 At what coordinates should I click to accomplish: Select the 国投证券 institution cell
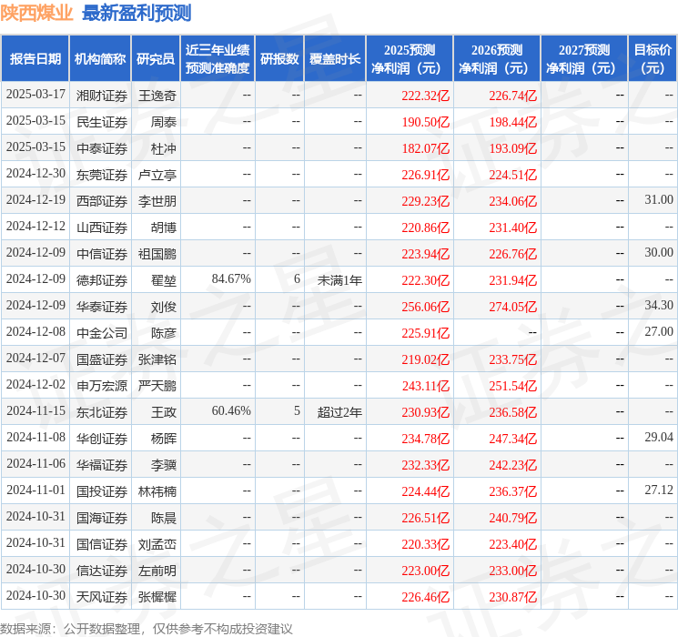pyautogui.click(x=102, y=491)
